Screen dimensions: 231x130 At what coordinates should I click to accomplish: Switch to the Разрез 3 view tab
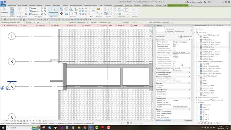click(121, 26)
